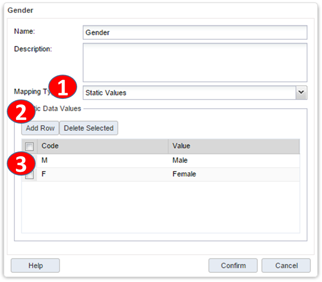Focus the Name field containing Gender

point(195,32)
